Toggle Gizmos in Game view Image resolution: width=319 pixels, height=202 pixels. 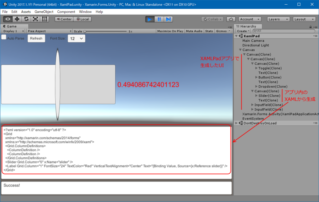pyautogui.click(x=221, y=31)
